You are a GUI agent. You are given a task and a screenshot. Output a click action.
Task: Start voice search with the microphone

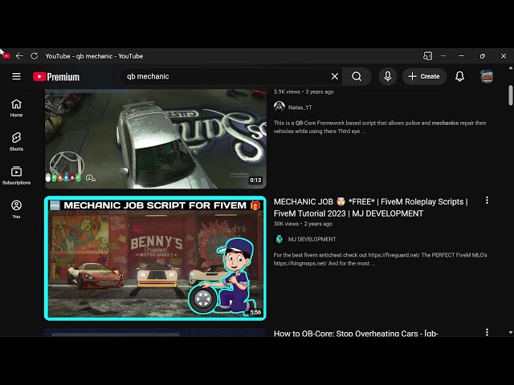(x=388, y=76)
